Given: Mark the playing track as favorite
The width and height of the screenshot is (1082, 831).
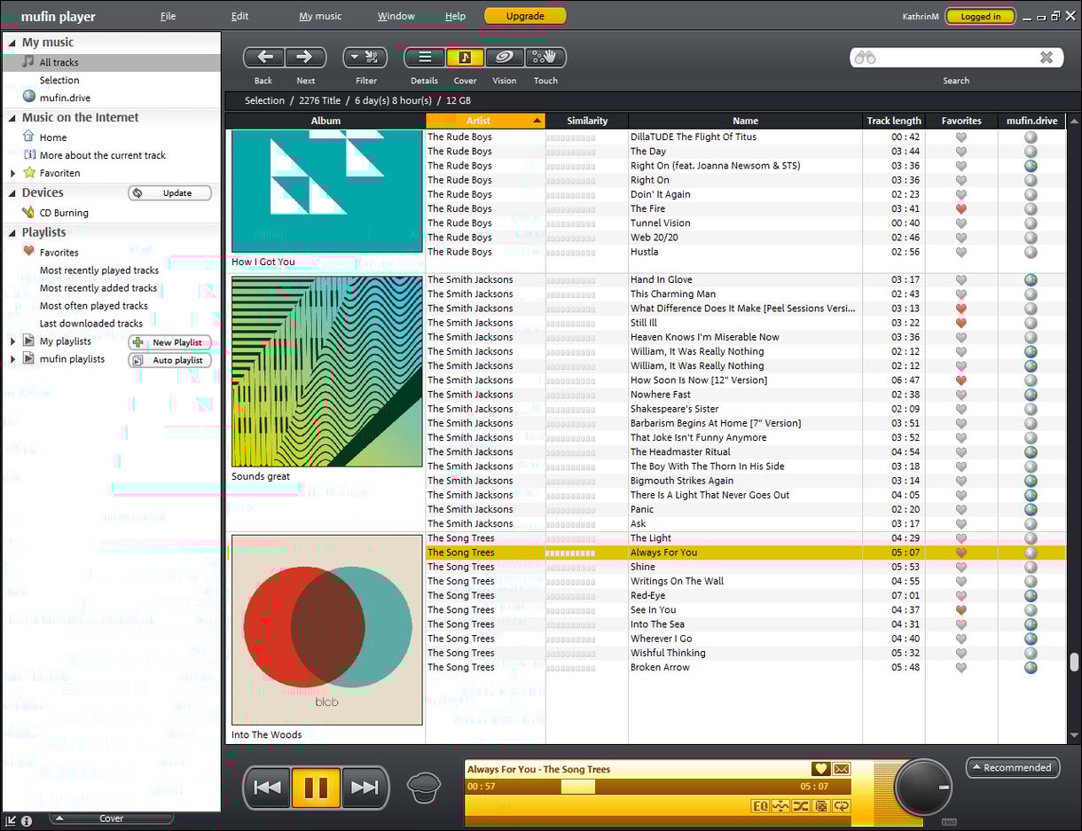Looking at the screenshot, I should (821, 769).
